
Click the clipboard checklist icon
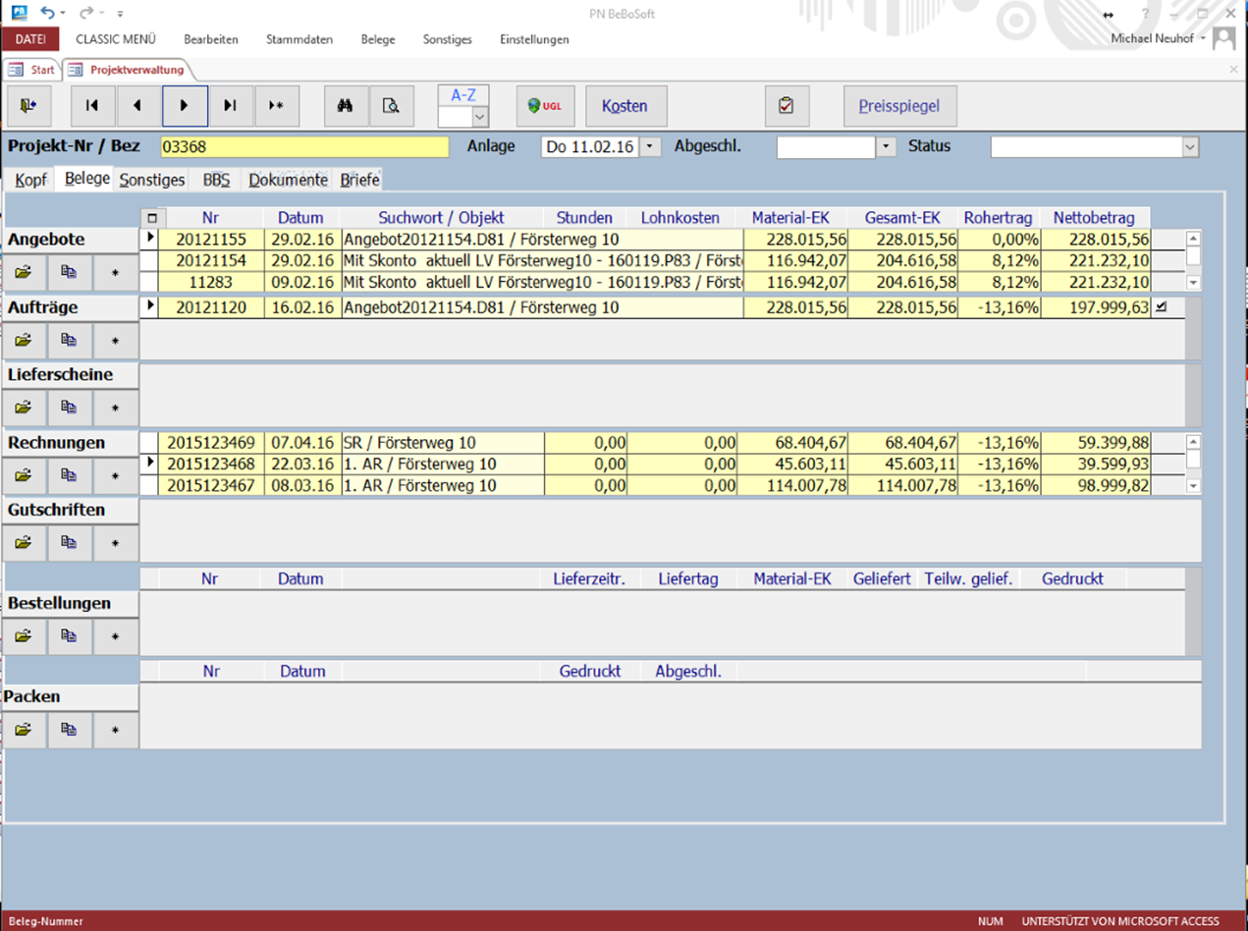pos(786,106)
